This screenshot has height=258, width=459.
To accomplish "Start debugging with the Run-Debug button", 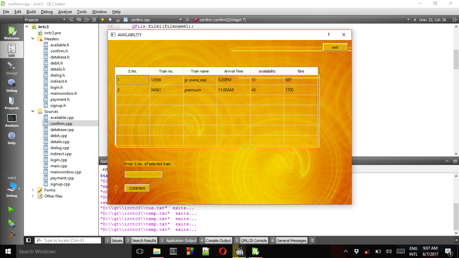I will pos(12,223).
